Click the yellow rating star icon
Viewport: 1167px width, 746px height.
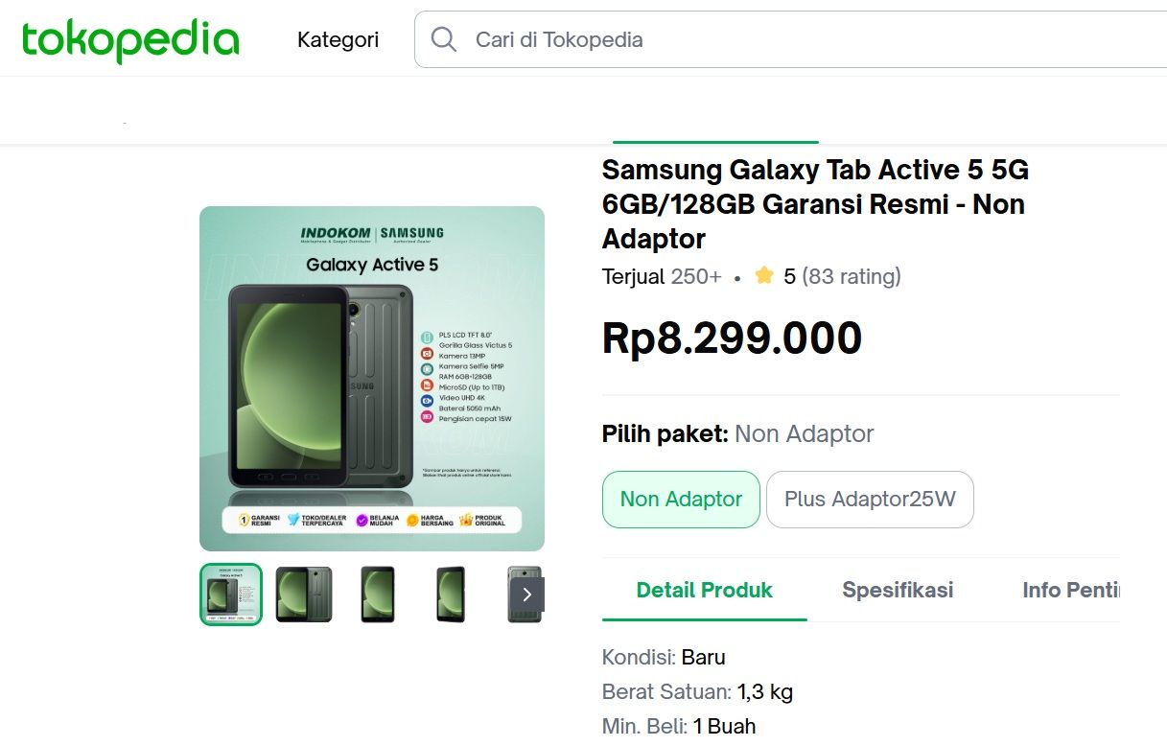click(764, 276)
